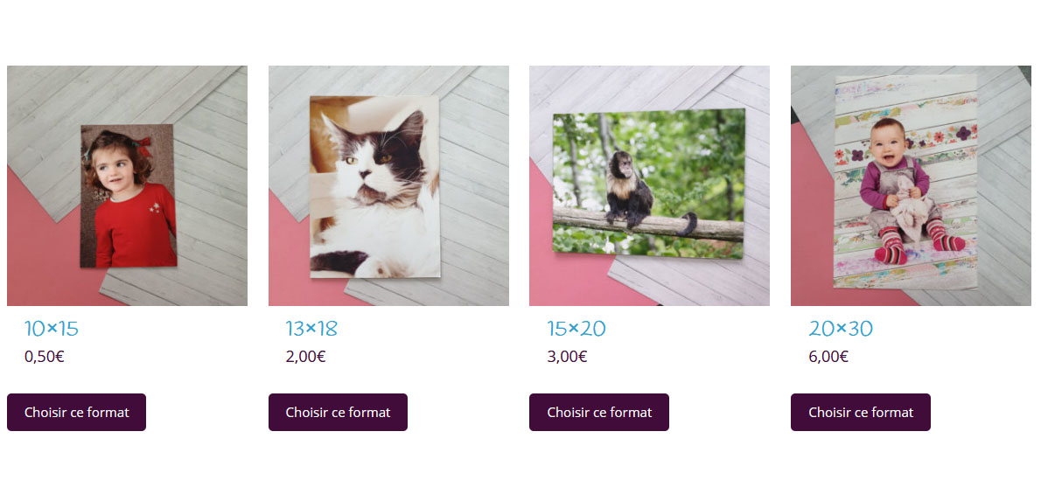The width and height of the screenshot is (1041, 501).
Task: Click Choisir ce format under 13×18
Action: (x=338, y=412)
